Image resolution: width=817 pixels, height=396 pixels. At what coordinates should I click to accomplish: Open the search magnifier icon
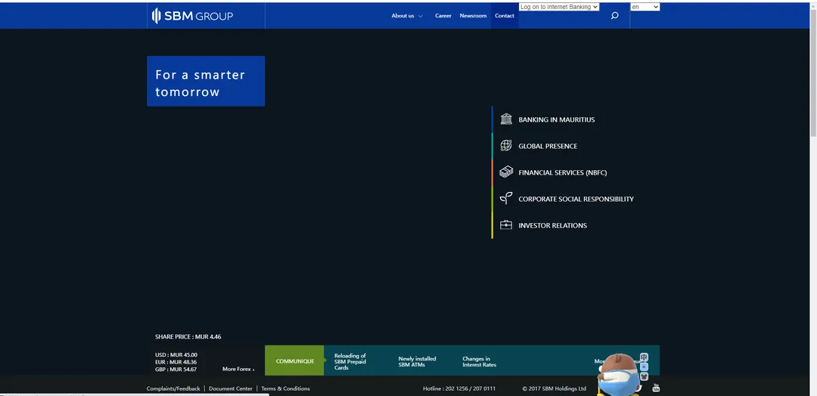[x=614, y=16]
